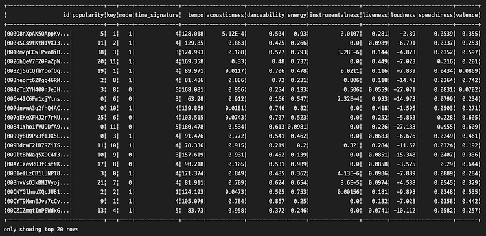Click energy value 0.909
Viewport: 486px width, 236px height.
pos(299,164)
